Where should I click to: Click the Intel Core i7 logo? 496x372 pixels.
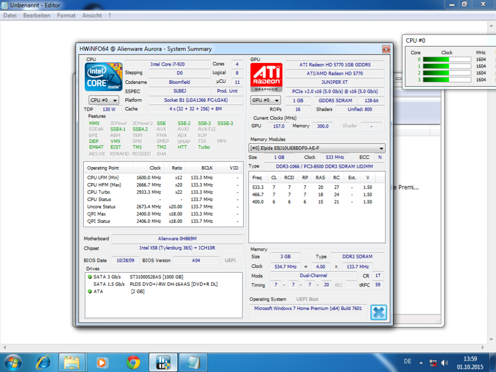[103, 76]
